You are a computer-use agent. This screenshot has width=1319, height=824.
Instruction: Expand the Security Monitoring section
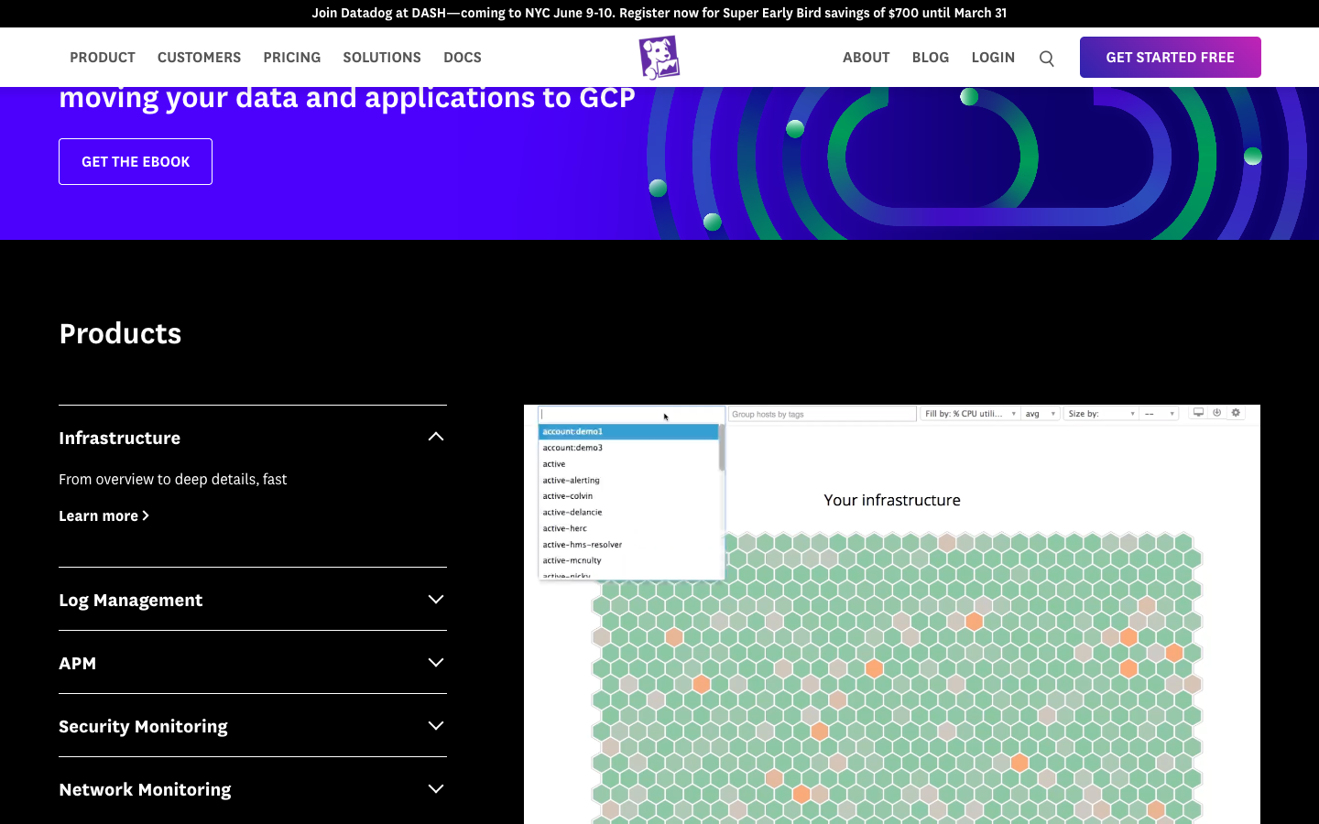[x=253, y=726]
